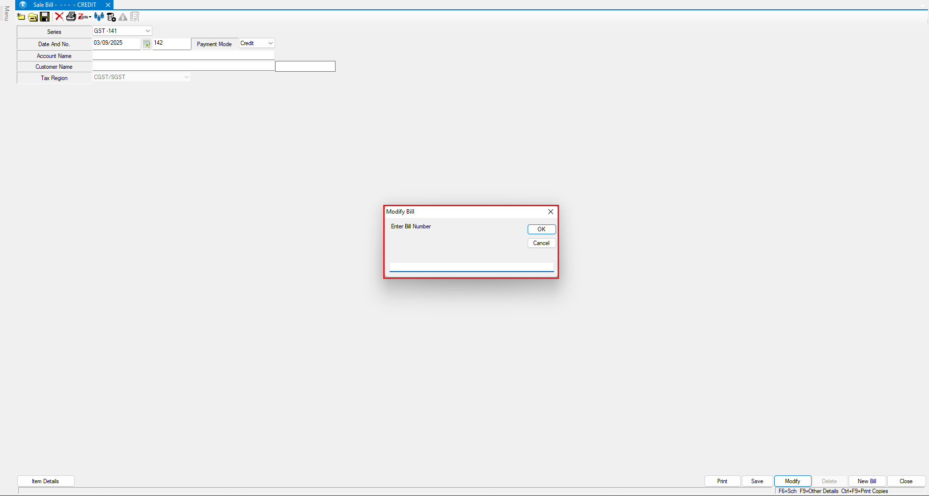Viewport: 929px width, 496px height.
Task: Close the Modify Bill dialog
Action: coord(550,212)
